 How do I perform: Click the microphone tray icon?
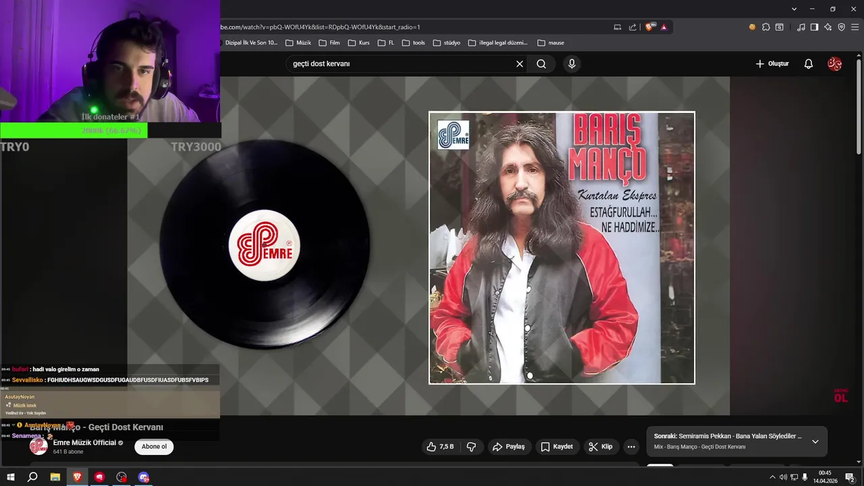pyautogui.click(x=804, y=477)
